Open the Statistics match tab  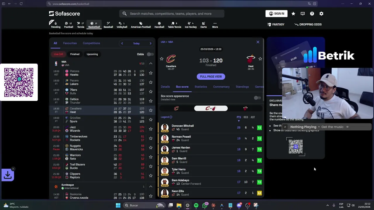point(201,87)
